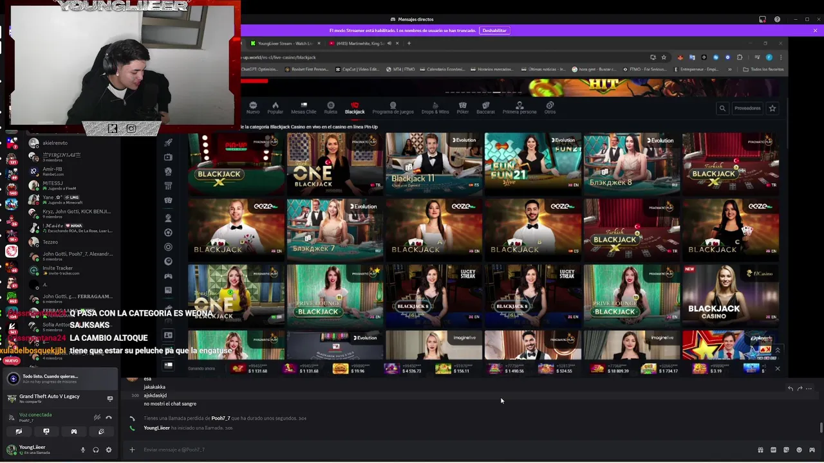Open Todo listo quests panel
The height and width of the screenshot is (463, 824).
[61, 379]
